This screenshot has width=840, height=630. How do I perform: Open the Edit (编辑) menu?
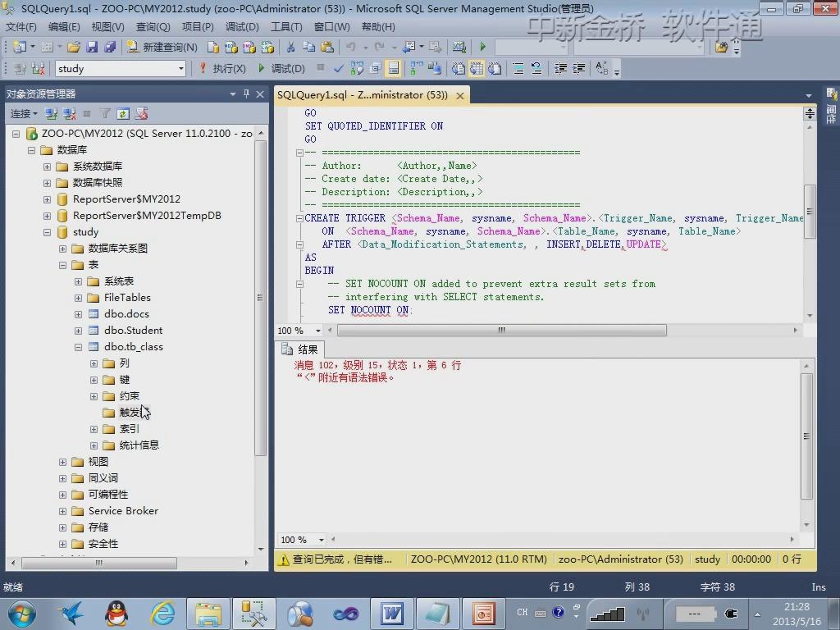point(64,27)
